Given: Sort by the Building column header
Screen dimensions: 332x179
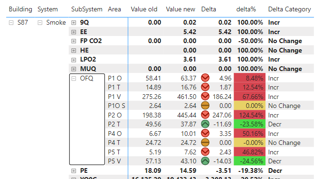Looking at the screenshot, I should [20, 9].
